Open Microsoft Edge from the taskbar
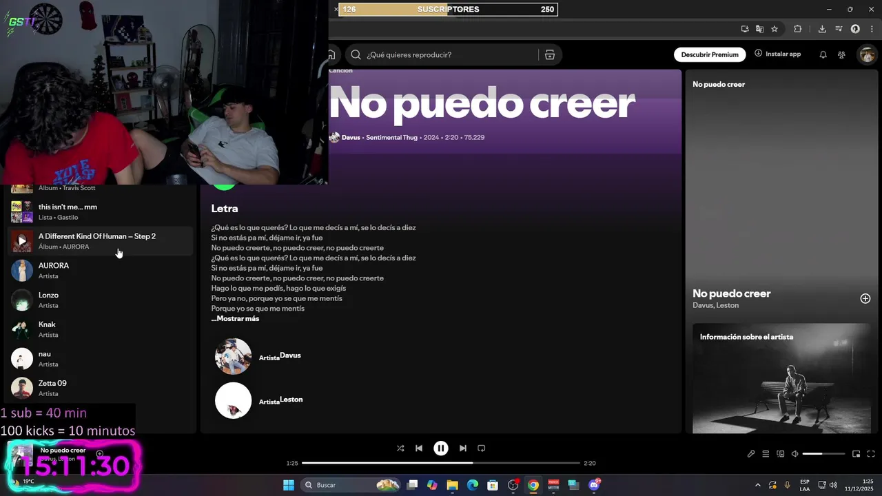 click(473, 485)
